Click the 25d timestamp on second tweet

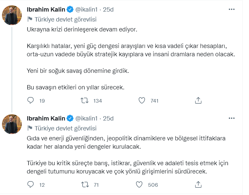pyautogui.click(x=108, y=118)
